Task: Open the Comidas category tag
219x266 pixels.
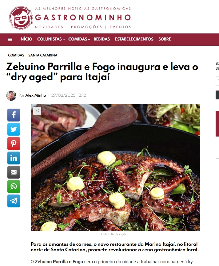Action: pyautogui.click(x=16, y=55)
